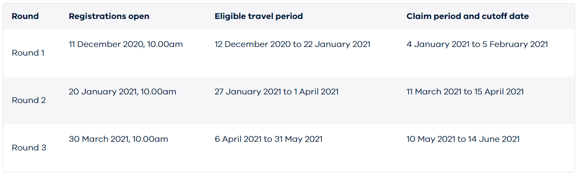Click the "11 December 2020, 10.00am" cell
The height and width of the screenshot is (175, 578).
click(x=126, y=44)
